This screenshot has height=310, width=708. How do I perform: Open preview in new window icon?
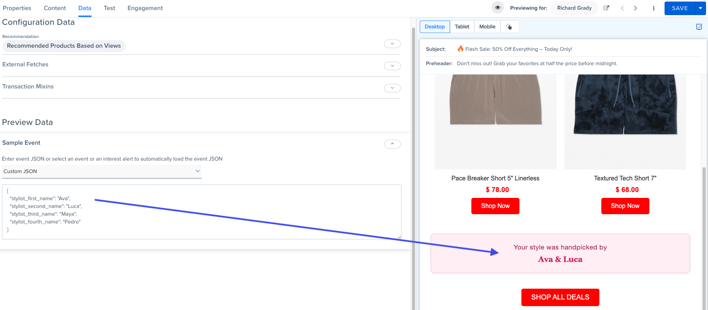606,8
